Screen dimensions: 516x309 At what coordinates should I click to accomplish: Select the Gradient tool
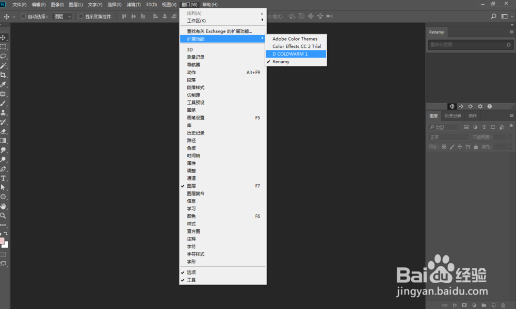tap(3, 141)
